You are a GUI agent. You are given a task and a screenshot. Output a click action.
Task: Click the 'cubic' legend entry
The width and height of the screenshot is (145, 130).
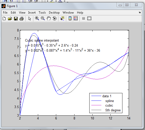109,106
